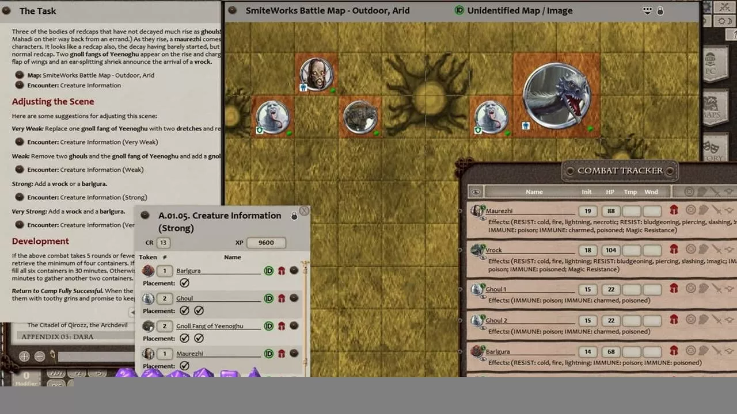Open Encounter Creature Information (Very Weak) link
Viewport: 737px width, 414px height.
tap(20, 142)
